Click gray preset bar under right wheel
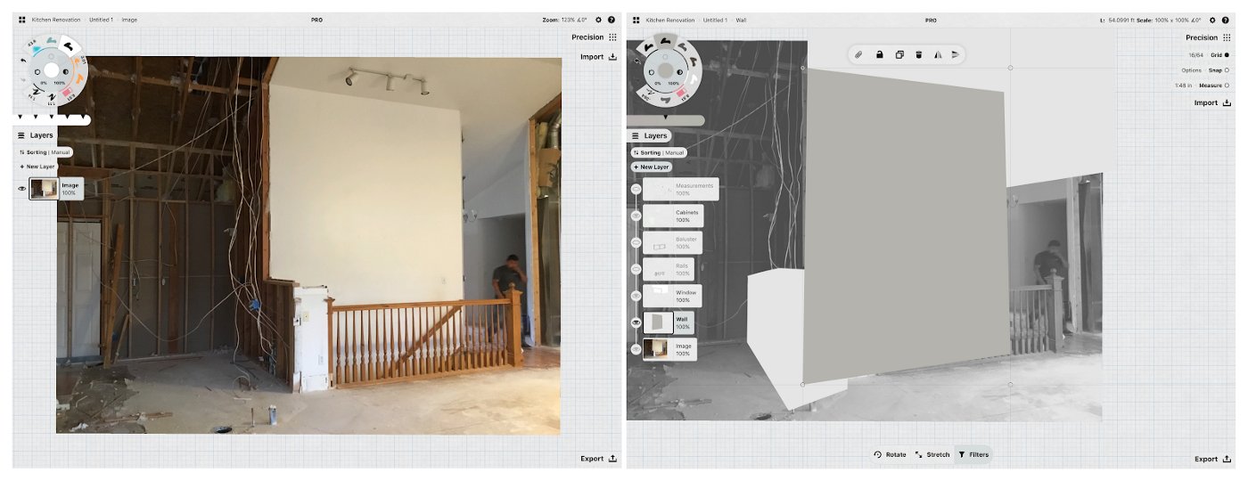Screen dimensions: 1248x481 pyautogui.click(x=666, y=120)
